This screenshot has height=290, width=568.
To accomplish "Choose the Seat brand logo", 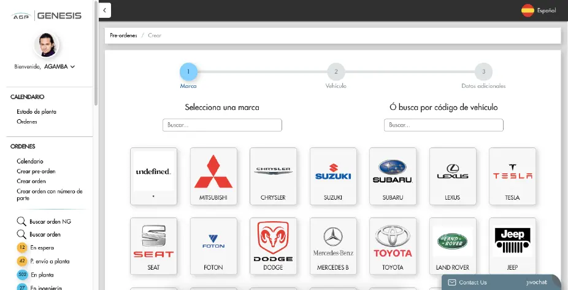I will tap(153, 241).
